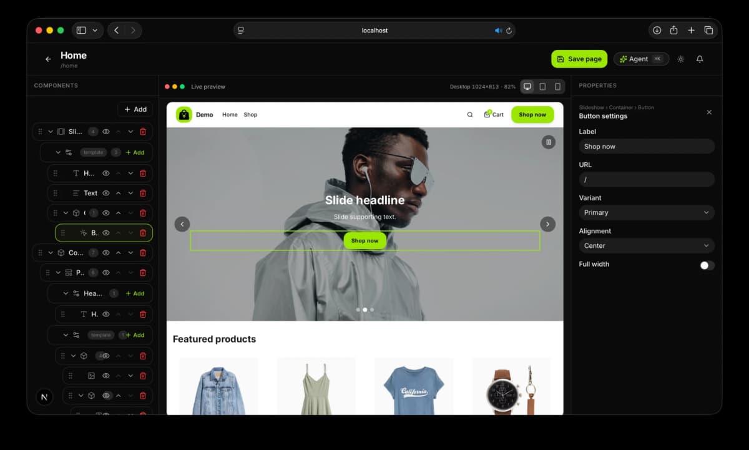Screen dimensions: 749x450
Task: Collapse the Sli... component tree chevron
Action: (x=51, y=132)
